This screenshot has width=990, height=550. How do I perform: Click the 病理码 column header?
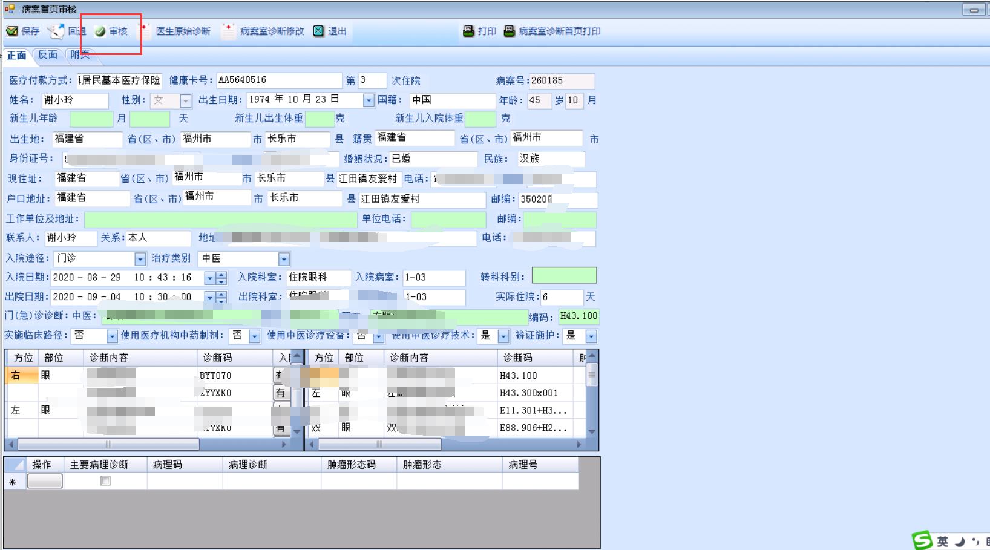(x=185, y=465)
